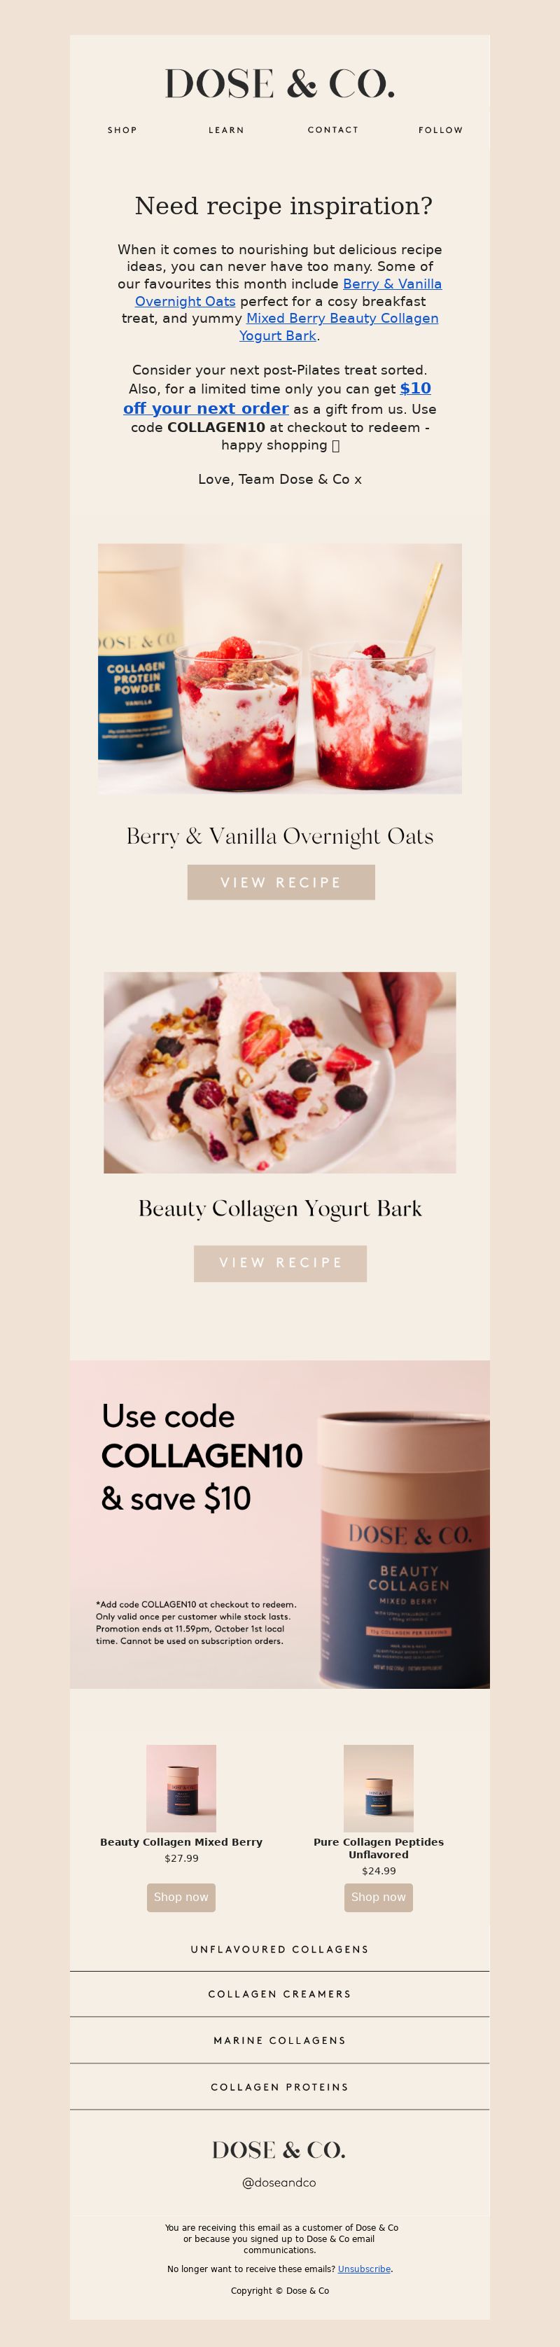Open the SHOP menu item

[x=122, y=130]
